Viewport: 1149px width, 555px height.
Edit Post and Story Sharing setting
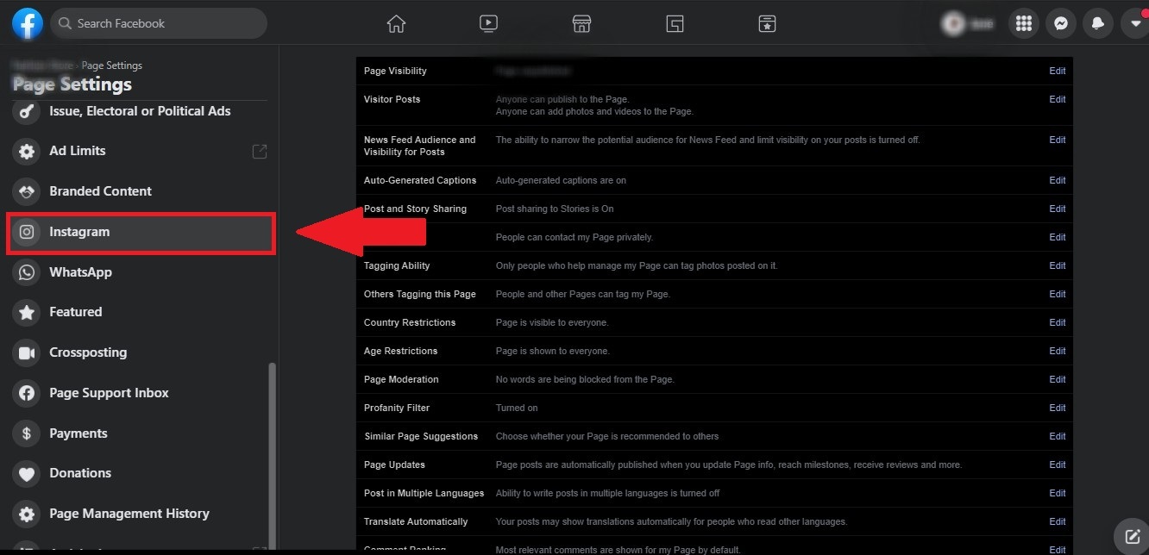[x=1058, y=209]
